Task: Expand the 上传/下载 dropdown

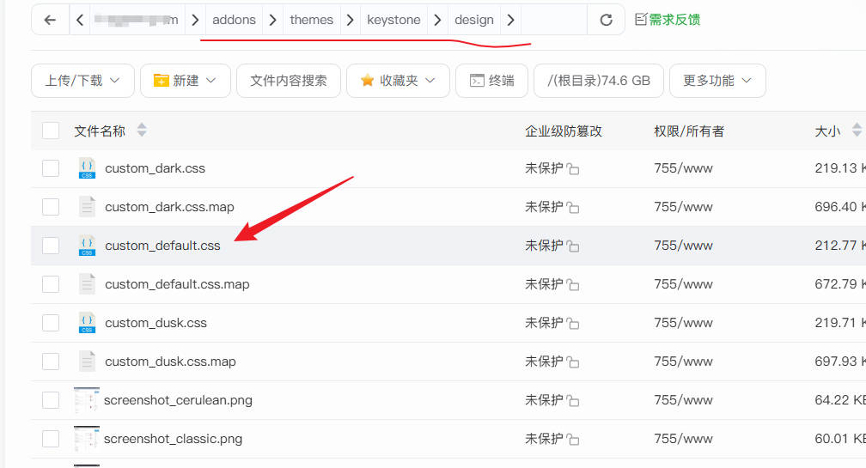Action: point(82,81)
